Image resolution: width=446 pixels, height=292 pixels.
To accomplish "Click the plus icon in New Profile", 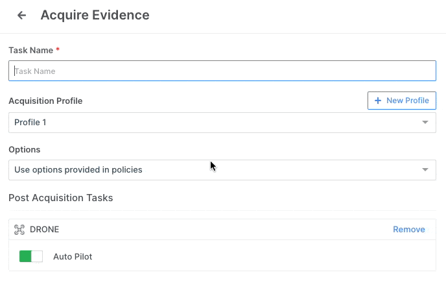I will tap(378, 101).
